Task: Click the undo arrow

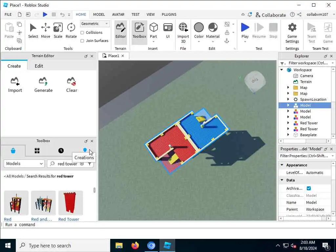Action: [62, 14]
